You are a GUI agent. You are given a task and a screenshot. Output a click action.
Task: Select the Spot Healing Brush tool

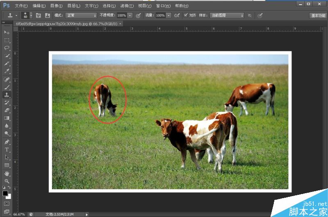(x=7, y=79)
